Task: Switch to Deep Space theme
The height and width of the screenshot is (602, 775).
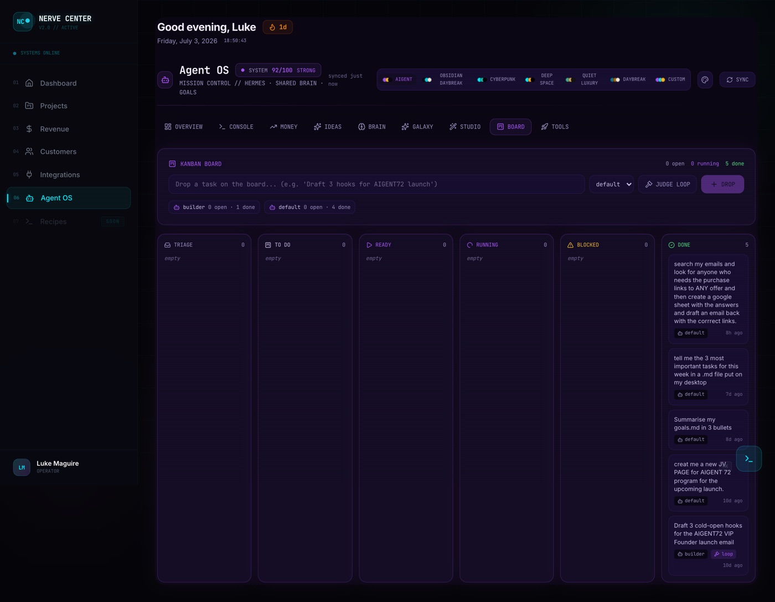Action: tap(540, 80)
